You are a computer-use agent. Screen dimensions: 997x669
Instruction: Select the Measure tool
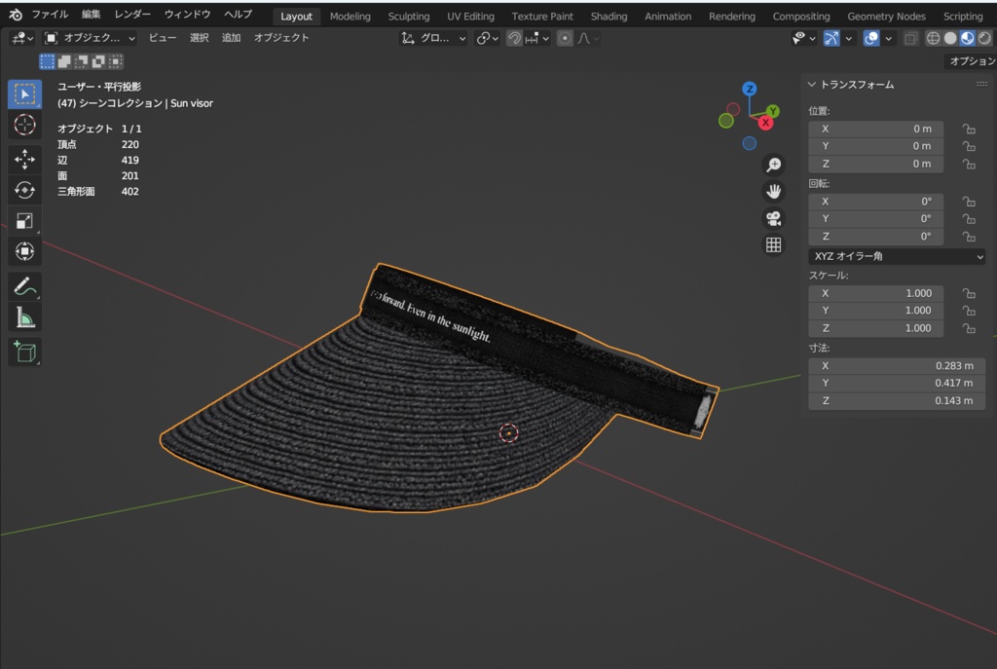pos(24,317)
